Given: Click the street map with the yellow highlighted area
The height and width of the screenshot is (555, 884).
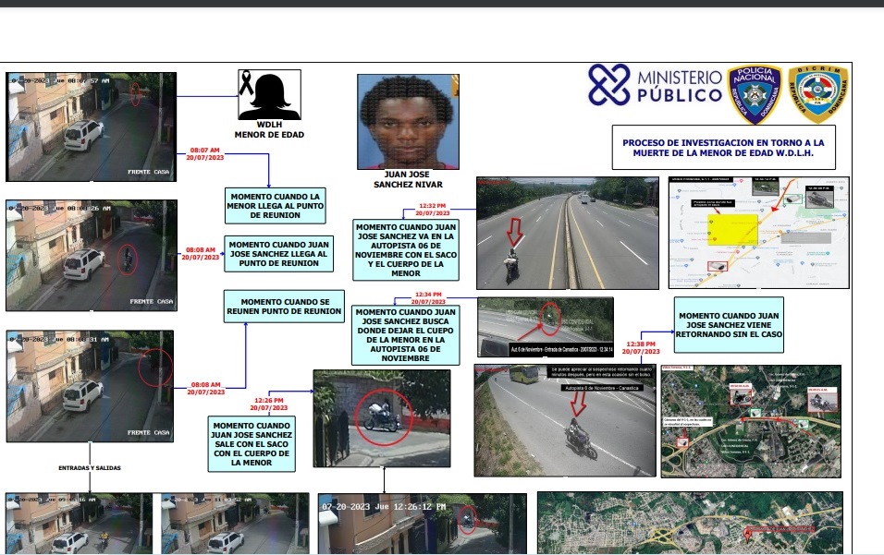Looking at the screenshot, I should click(x=759, y=233).
